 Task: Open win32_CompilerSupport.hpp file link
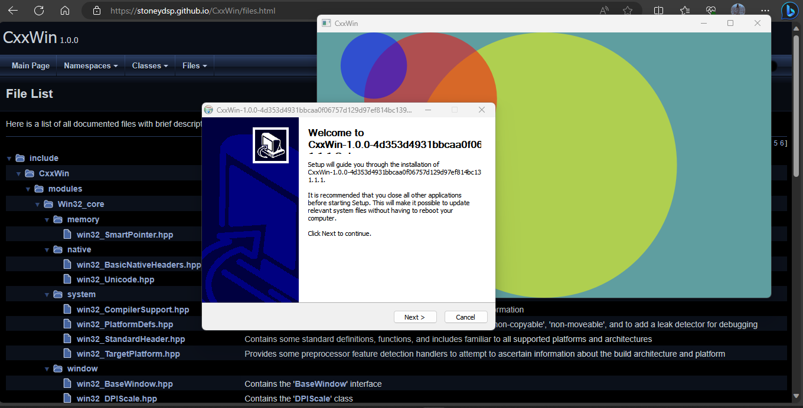click(133, 310)
